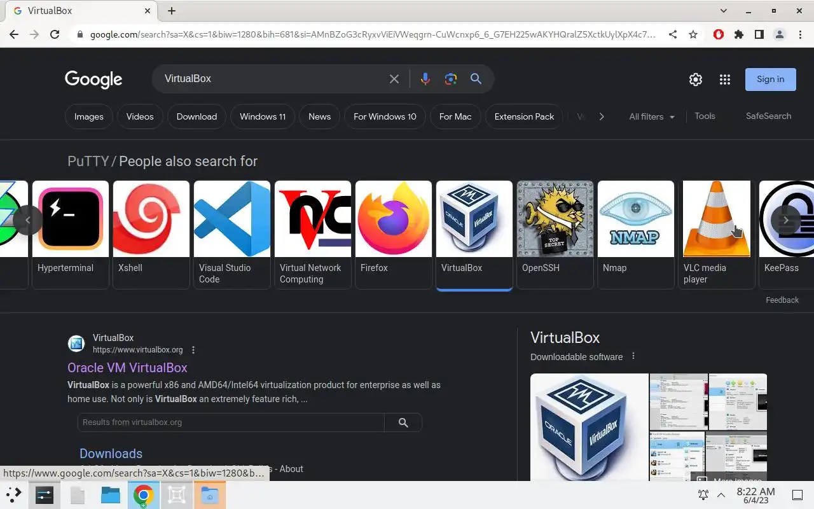This screenshot has height=509, width=814.
Task: Select the News filter chip
Action: [x=319, y=116]
